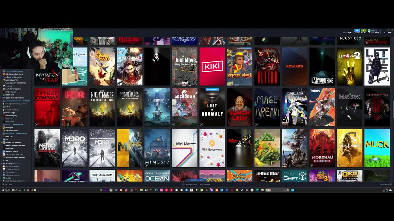
Task: Open the KIKI game tile
Action: (212, 66)
